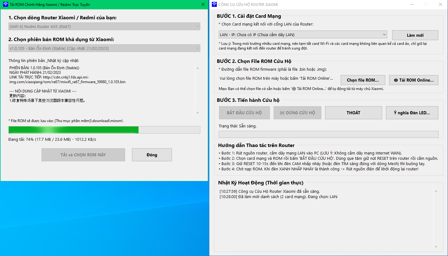448x256 pixels.
Task: Click the 'Bước 2: Chọn card mạng và ROM' instruction line
Action: coord(328,158)
